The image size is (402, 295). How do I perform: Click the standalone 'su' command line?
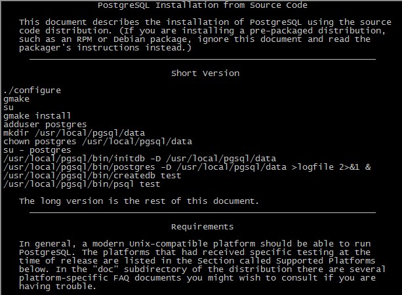tap(9, 108)
